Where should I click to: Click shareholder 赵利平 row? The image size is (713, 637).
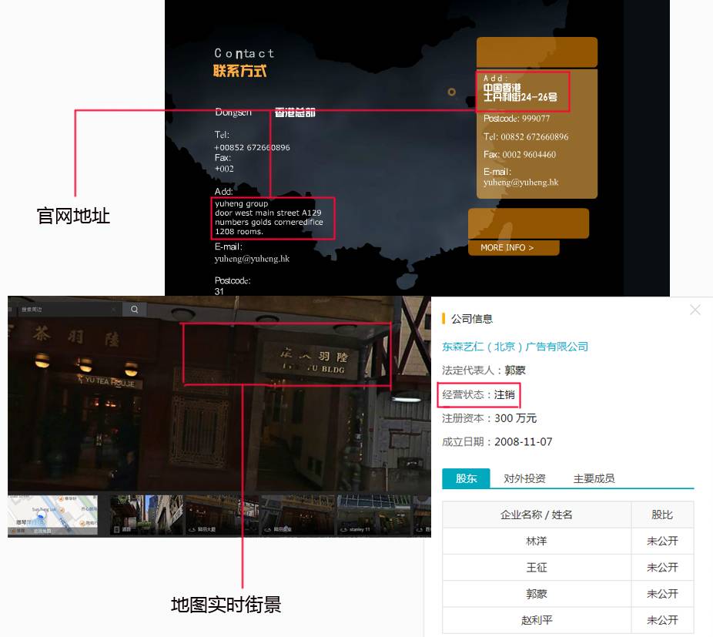click(x=536, y=620)
